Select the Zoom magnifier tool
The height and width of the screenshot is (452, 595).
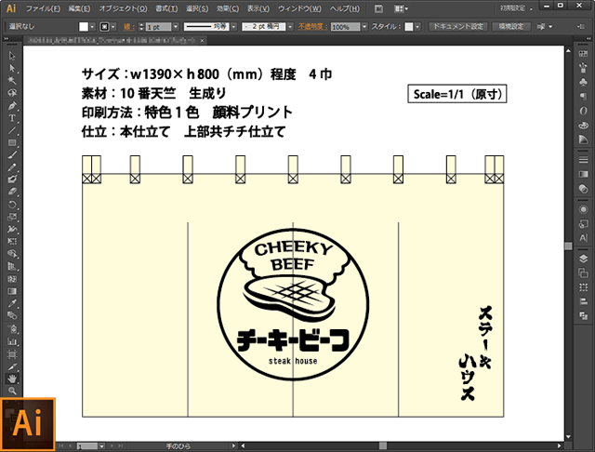pos(12,391)
